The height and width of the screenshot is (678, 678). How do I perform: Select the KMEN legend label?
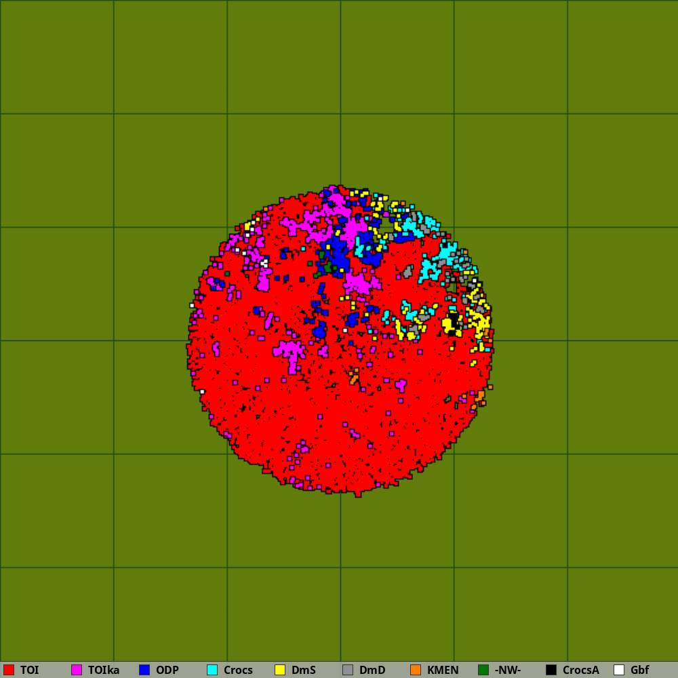tap(443, 670)
